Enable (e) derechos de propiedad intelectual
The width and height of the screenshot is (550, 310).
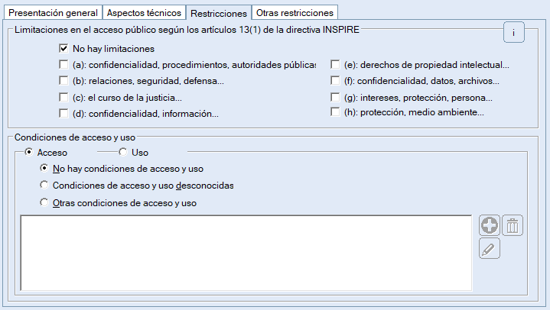click(335, 65)
